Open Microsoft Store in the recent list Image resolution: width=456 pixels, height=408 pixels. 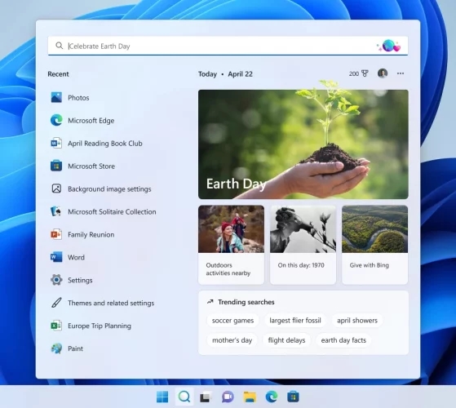pos(82,166)
